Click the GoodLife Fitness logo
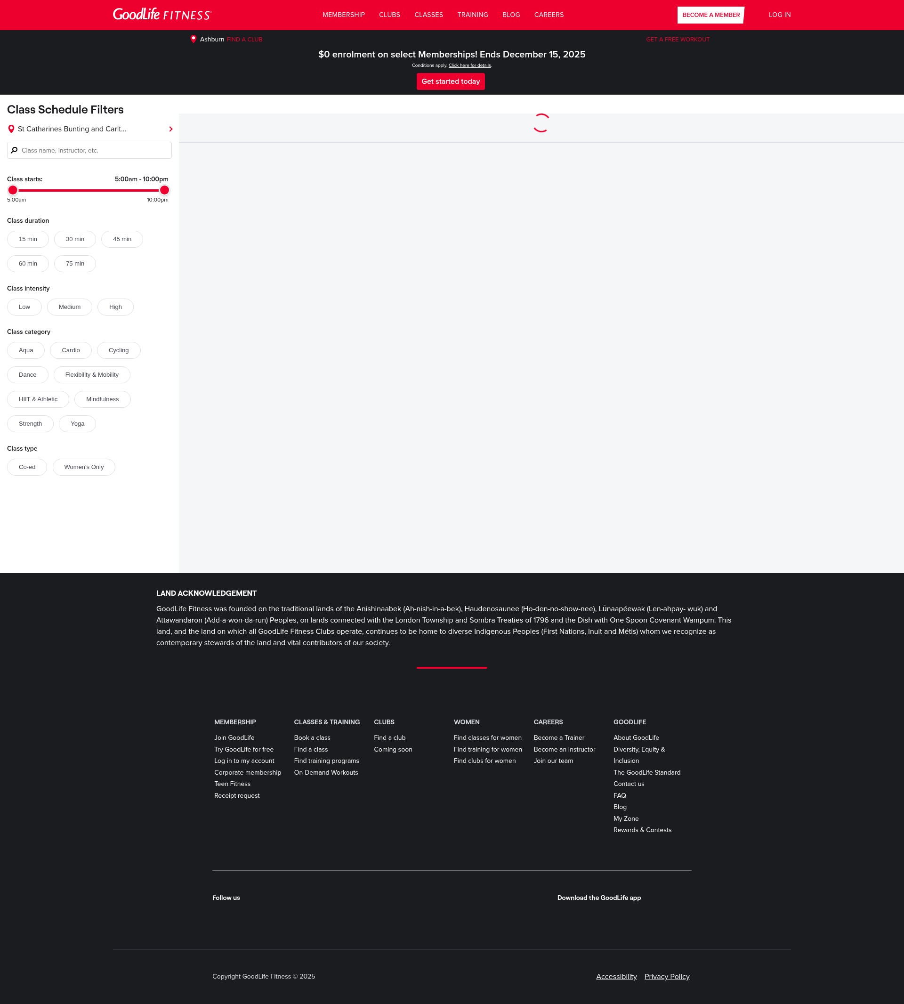The image size is (904, 1004). pos(162,15)
